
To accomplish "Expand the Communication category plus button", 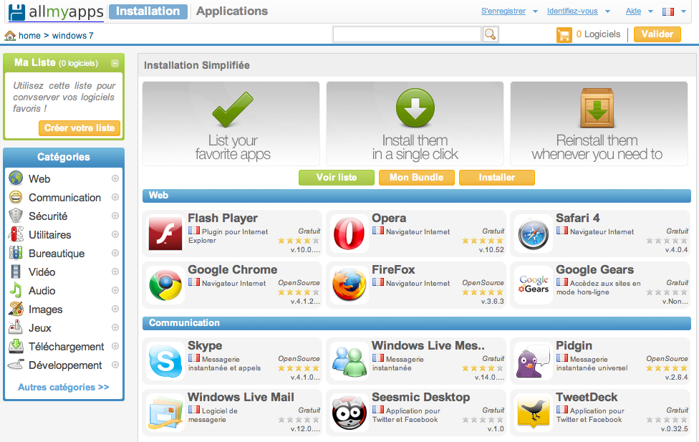I will [x=115, y=197].
